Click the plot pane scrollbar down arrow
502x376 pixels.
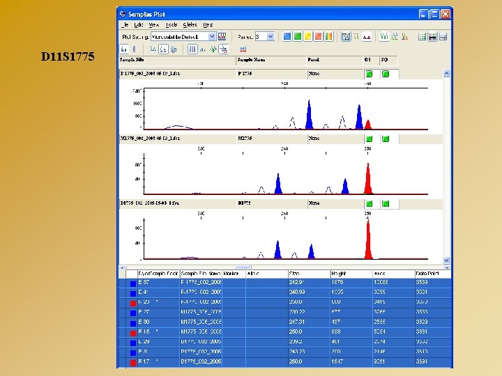[446, 260]
